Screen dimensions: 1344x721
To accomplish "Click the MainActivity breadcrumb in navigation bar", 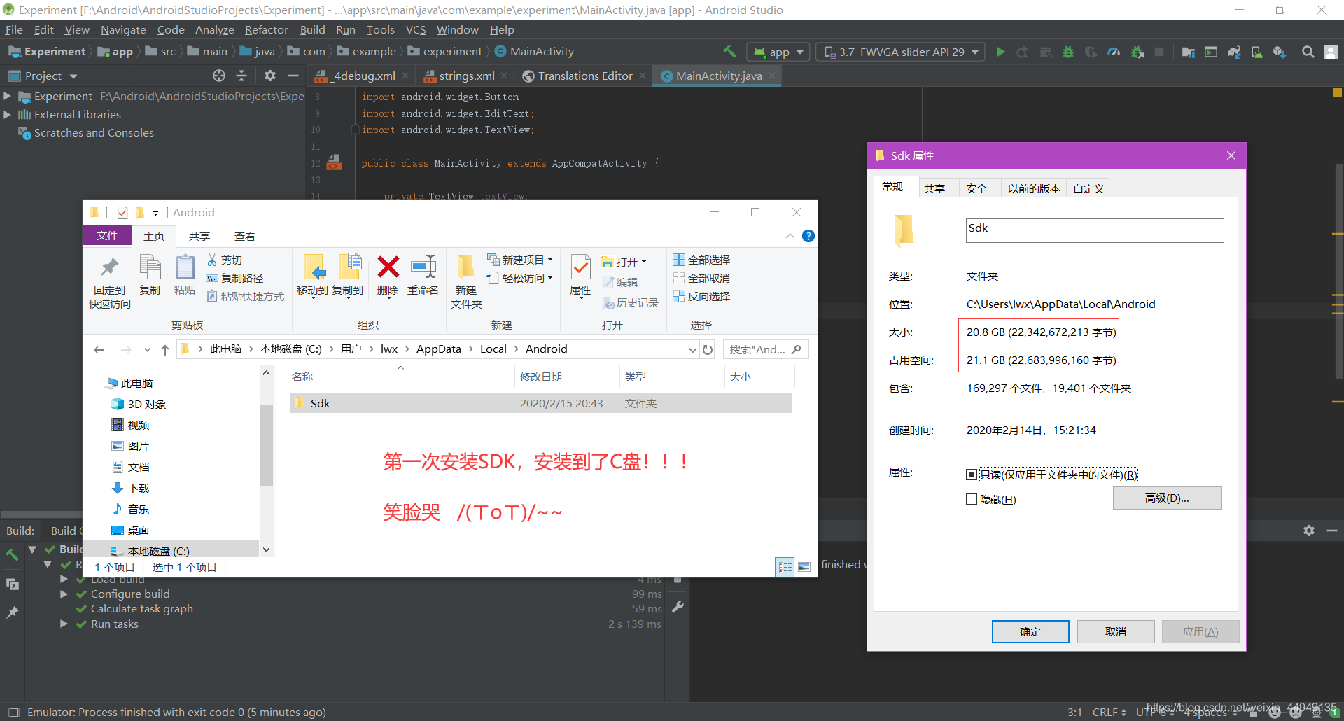I will (535, 52).
